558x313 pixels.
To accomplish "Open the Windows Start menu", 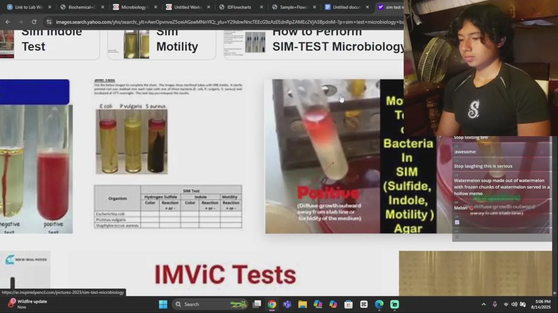I will point(163,304).
